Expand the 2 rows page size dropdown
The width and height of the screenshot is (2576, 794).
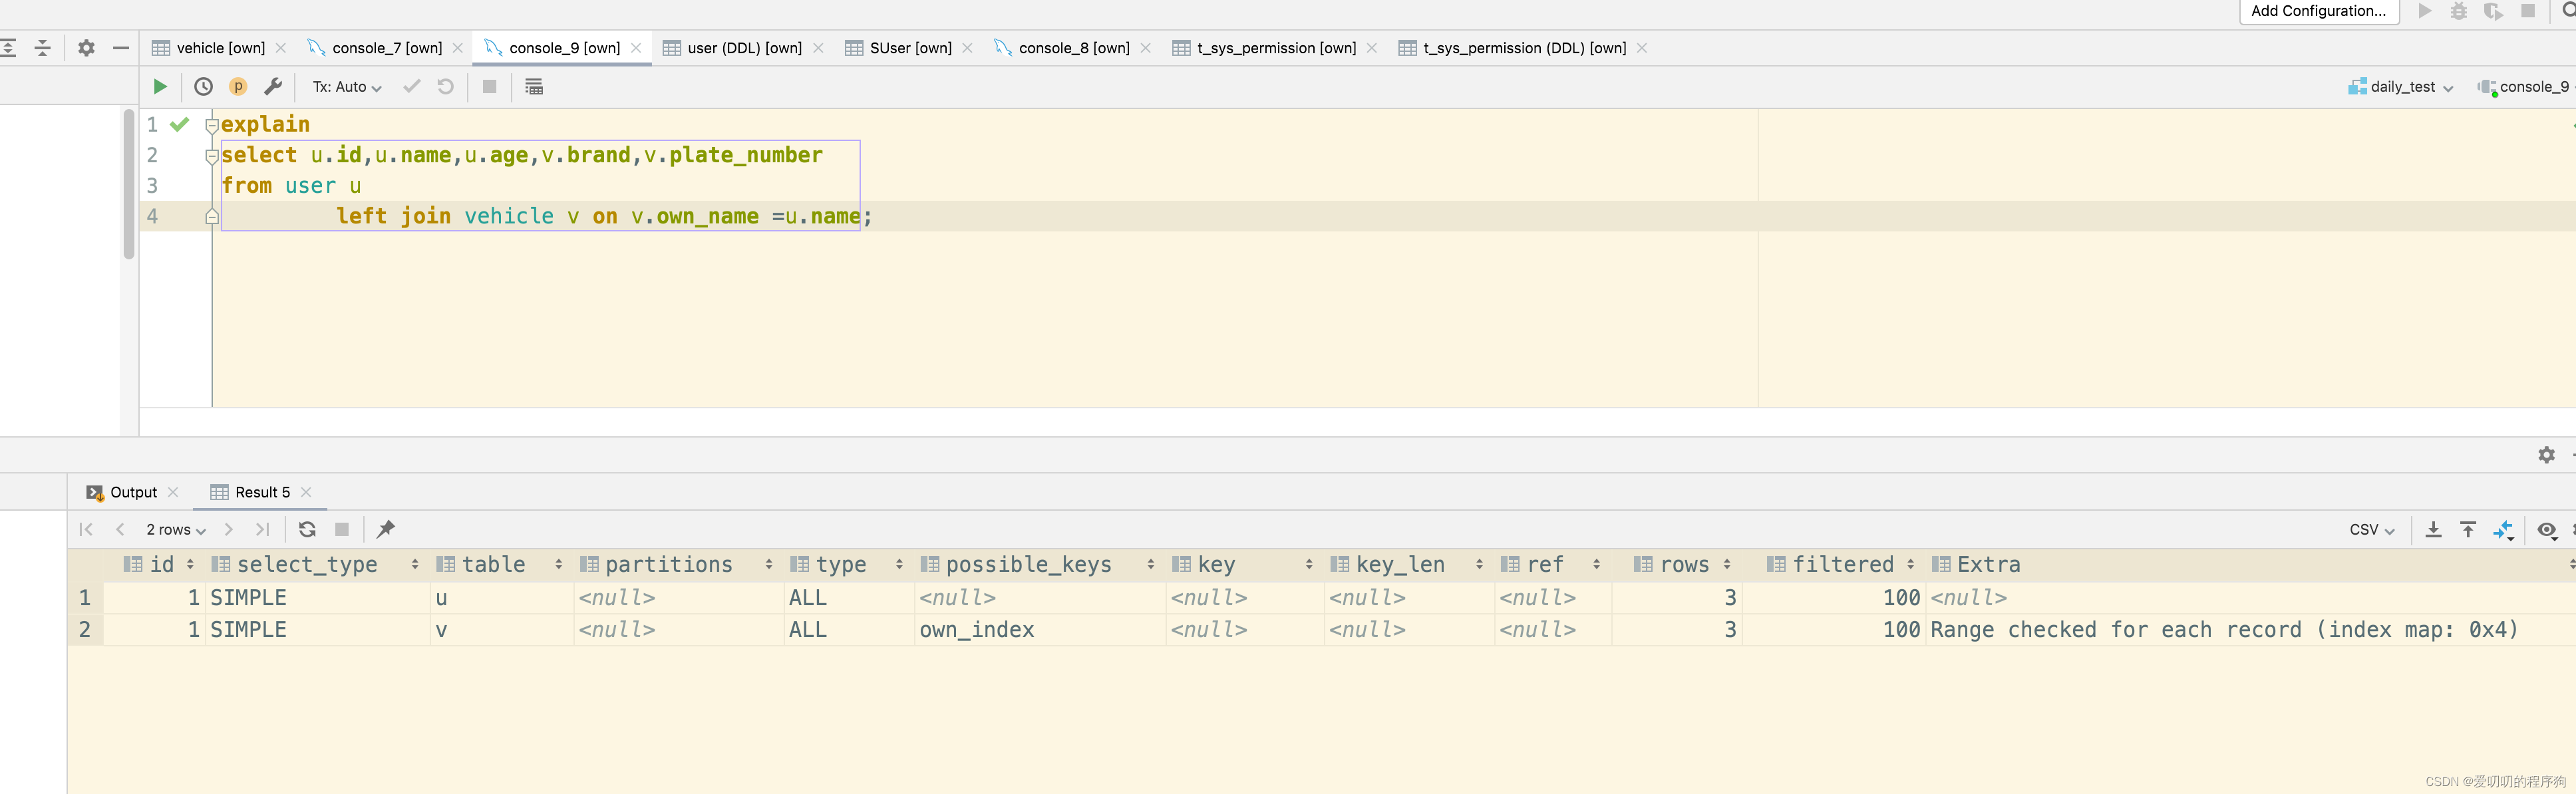(175, 530)
